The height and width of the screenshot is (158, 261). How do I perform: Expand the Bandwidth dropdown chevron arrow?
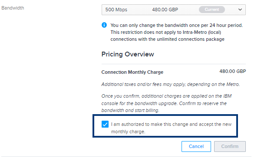pyautogui.click(x=240, y=10)
